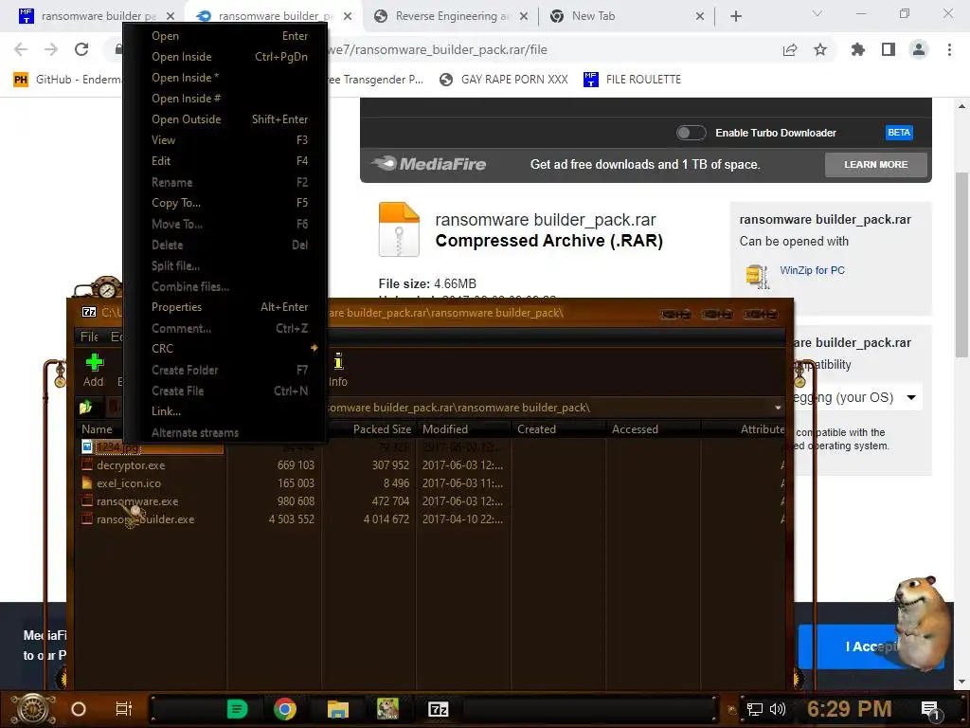Select ransomware.exe in the file list
The width and height of the screenshot is (970, 728).
(x=137, y=501)
